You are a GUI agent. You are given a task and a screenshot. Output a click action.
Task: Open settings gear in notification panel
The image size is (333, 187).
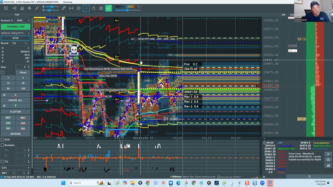click(328, 160)
